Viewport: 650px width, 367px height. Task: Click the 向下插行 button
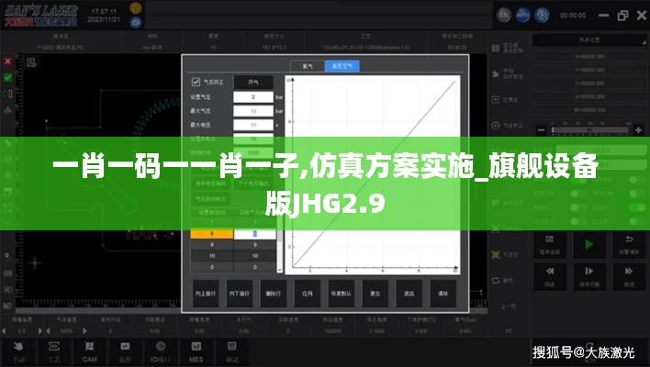[x=240, y=294]
